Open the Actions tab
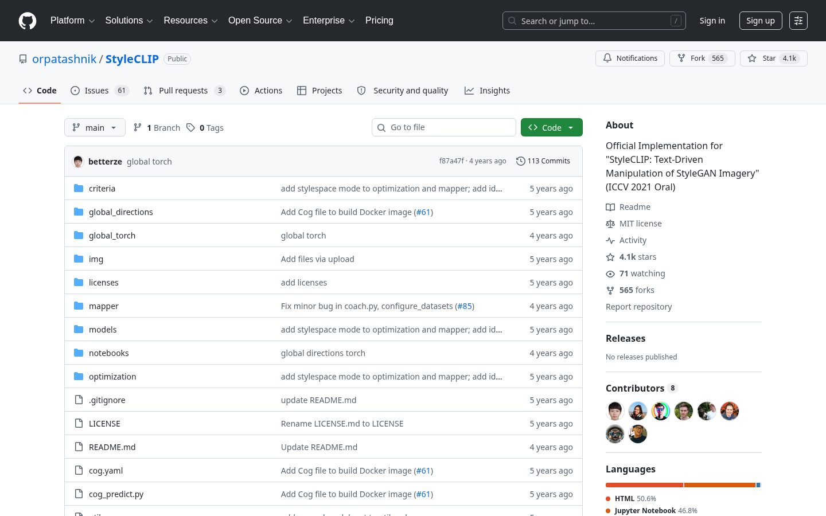The height and width of the screenshot is (516, 826). coord(261,91)
